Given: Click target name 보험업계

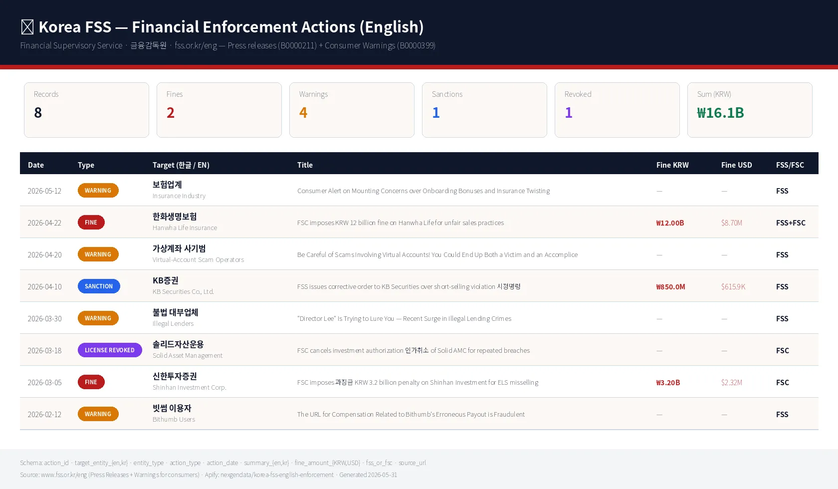Looking at the screenshot, I should [167, 185].
